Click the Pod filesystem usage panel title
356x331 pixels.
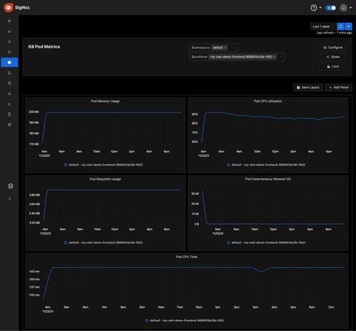(x=105, y=179)
